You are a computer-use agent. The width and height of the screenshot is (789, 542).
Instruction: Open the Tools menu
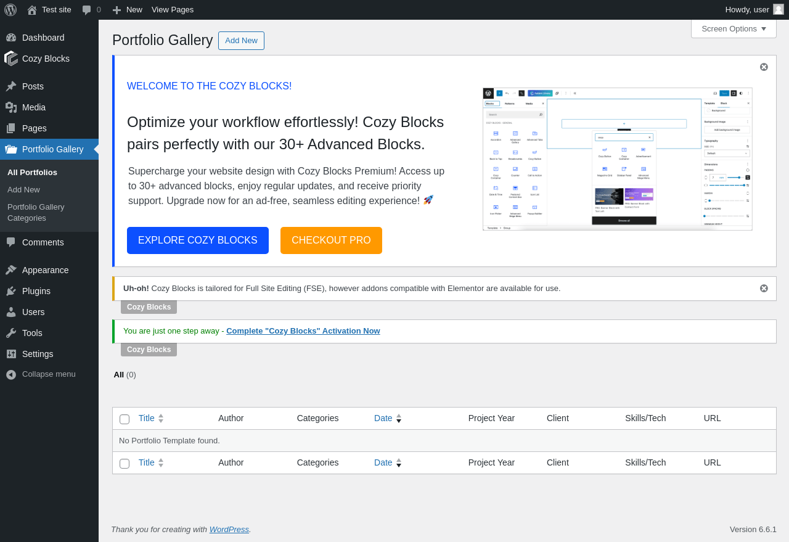49,333
